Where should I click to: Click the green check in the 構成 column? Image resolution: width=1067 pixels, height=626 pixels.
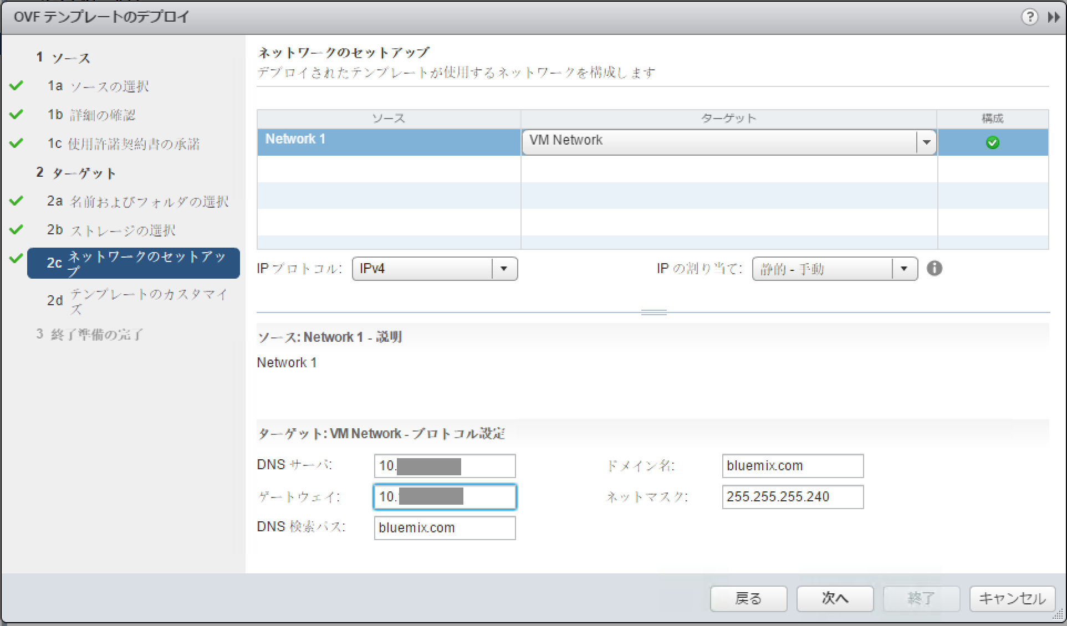pyautogui.click(x=993, y=142)
